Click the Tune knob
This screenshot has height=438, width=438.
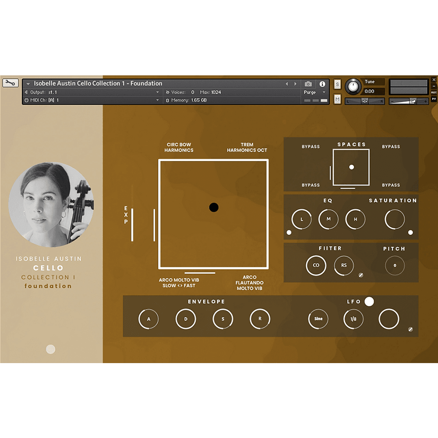tap(353, 86)
